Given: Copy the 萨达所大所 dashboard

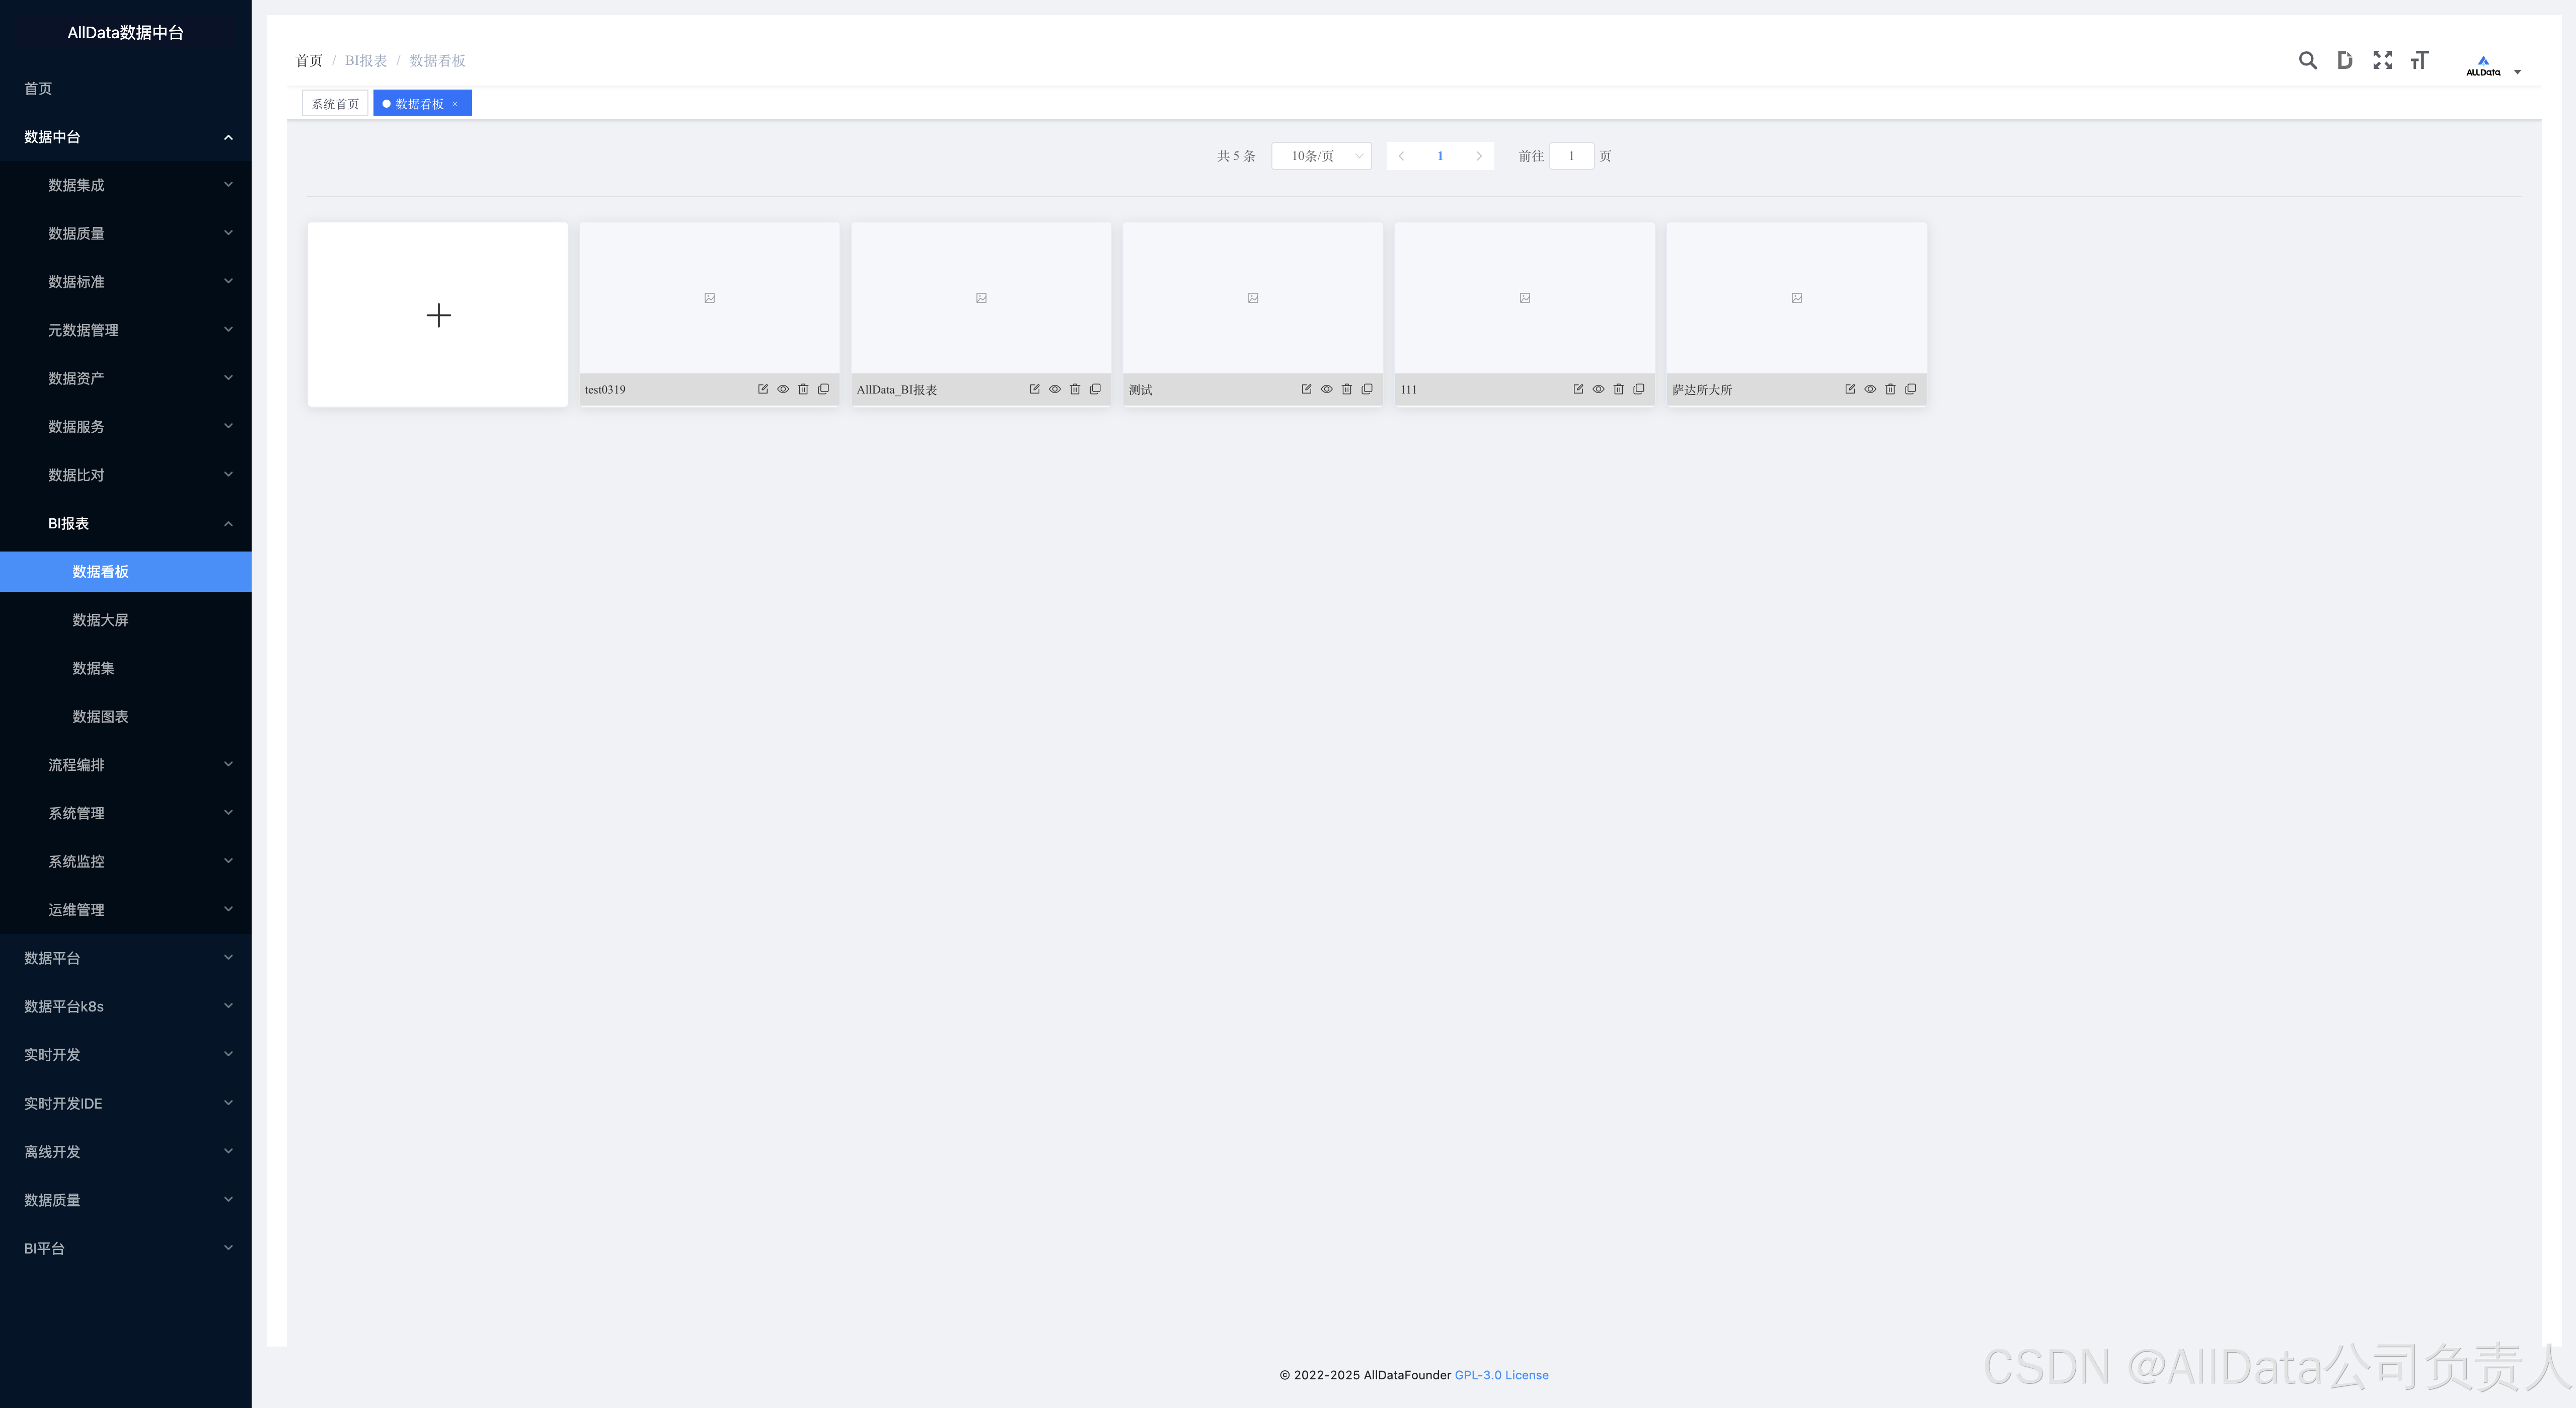Looking at the screenshot, I should pos(1910,389).
